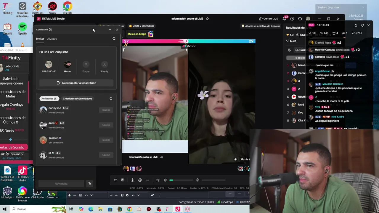Open the magic wand effects tool
This screenshot has height=213, width=379.
click(115, 180)
